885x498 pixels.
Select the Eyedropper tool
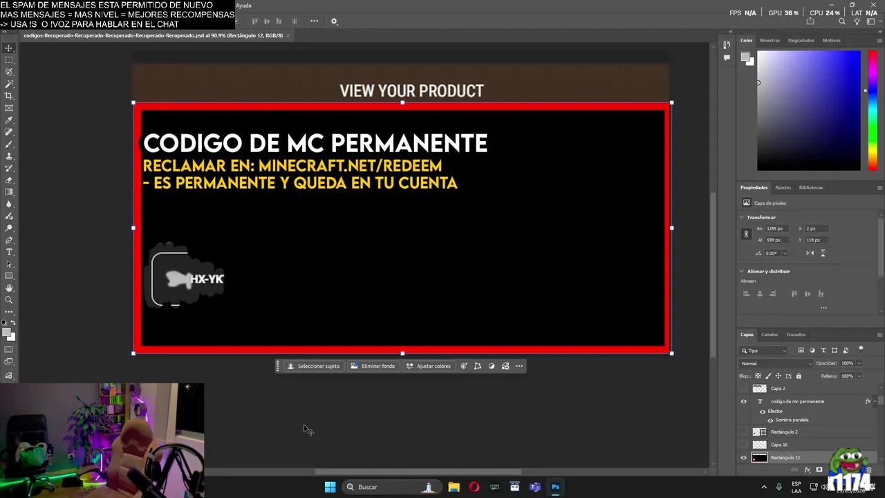click(9, 120)
